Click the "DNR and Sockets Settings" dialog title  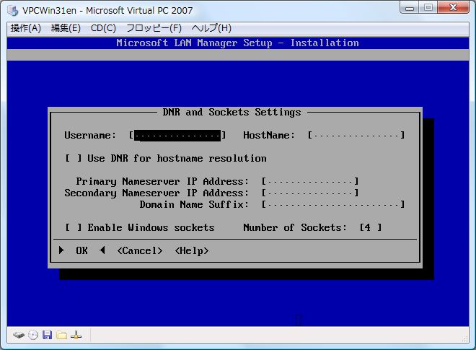(232, 113)
